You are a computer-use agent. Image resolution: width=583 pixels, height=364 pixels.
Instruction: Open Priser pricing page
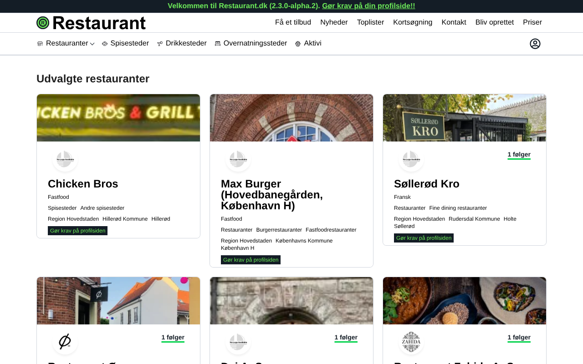532,22
